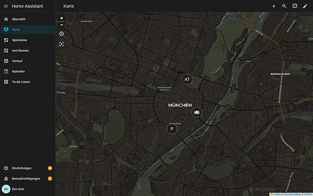The height and width of the screenshot is (196, 313).
Task: Click the Spielwiese dashboard icon
Action: click(6, 40)
